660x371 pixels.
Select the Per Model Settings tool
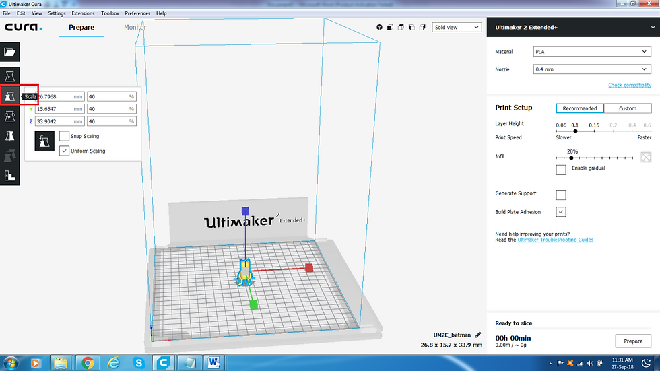tap(9, 156)
